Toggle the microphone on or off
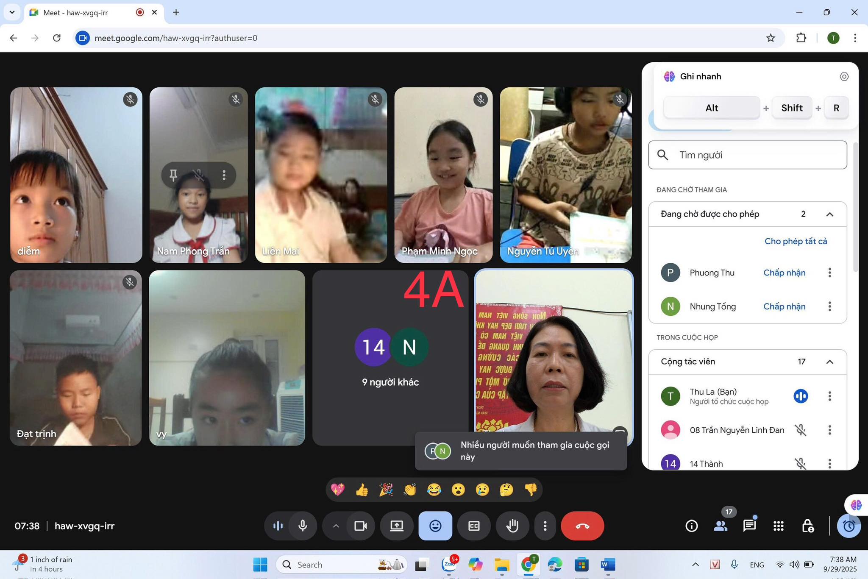This screenshot has width=868, height=579. [303, 526]
